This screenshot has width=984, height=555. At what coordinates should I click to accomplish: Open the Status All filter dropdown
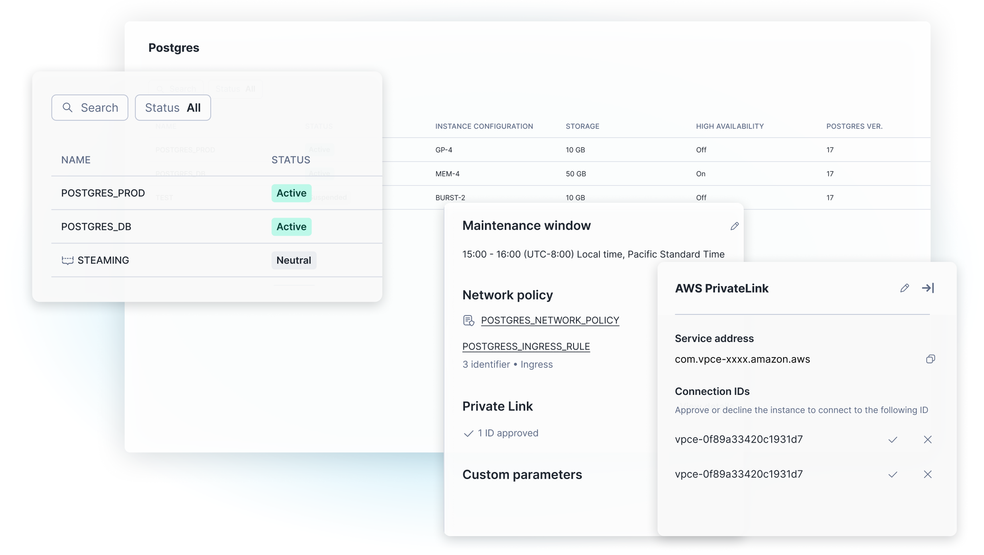point(173,108)
